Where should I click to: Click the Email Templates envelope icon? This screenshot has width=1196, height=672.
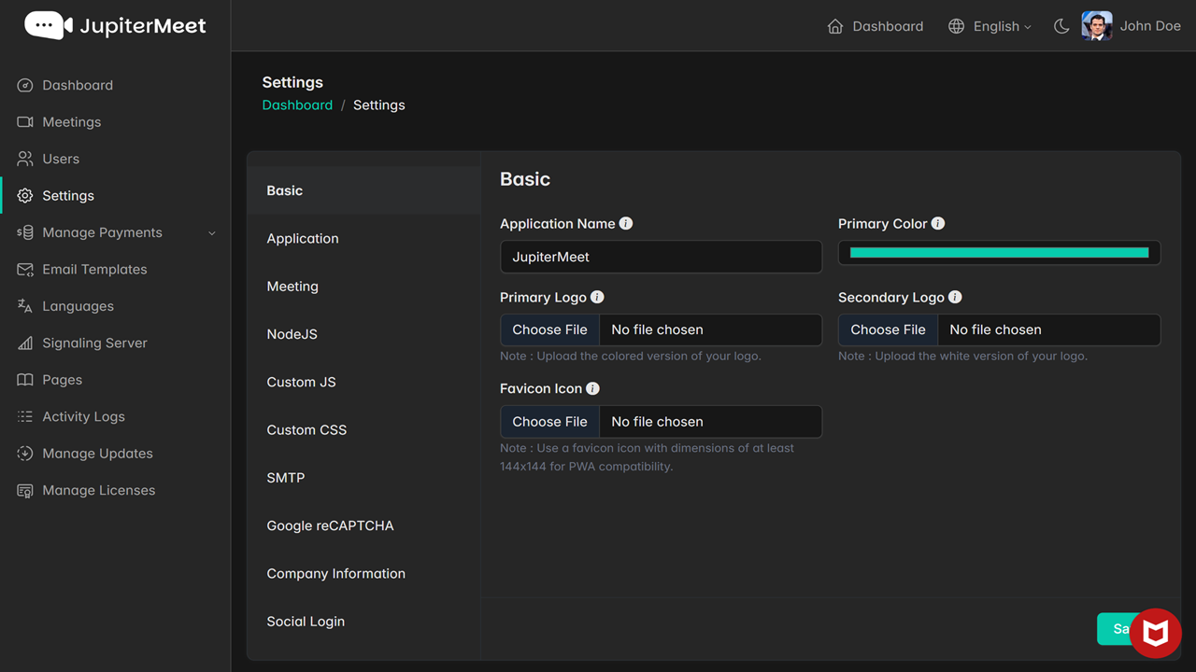(x=25, y=270)
